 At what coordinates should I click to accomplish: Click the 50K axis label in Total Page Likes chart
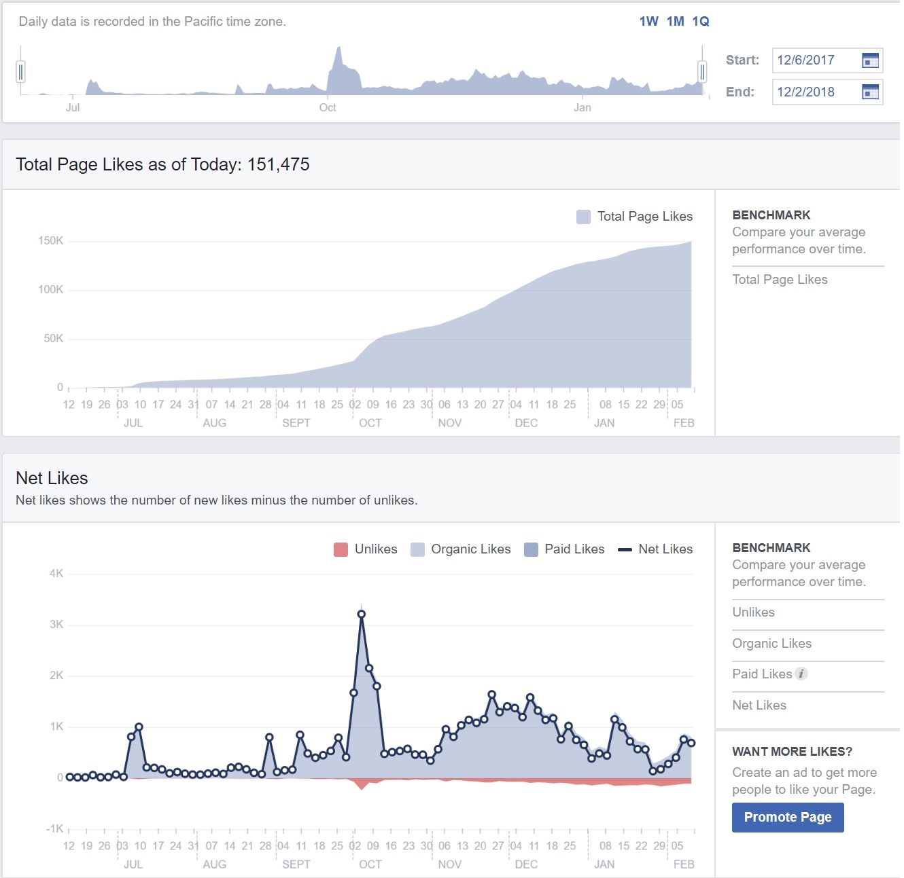(53, 339)
